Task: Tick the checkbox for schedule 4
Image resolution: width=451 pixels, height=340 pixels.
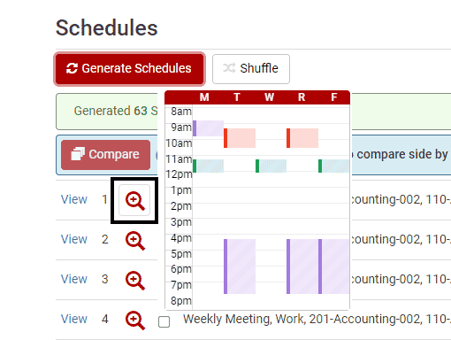Action: (164, 321)
